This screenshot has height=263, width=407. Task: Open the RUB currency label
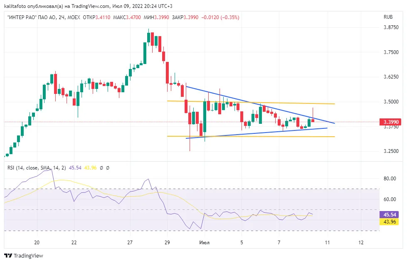tap(388, 17)
